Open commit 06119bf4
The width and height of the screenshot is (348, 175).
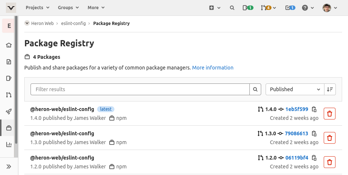click(297, 158)
